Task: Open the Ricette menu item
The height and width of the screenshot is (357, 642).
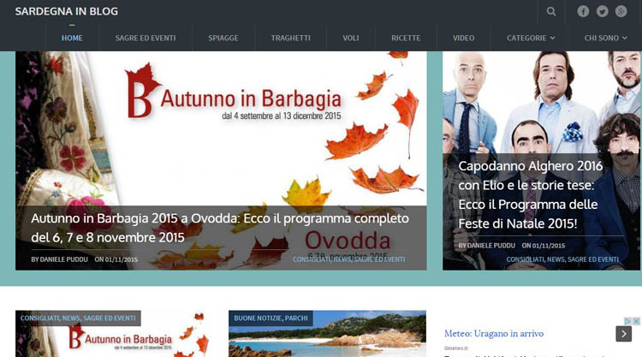Action: click(406, 38)
